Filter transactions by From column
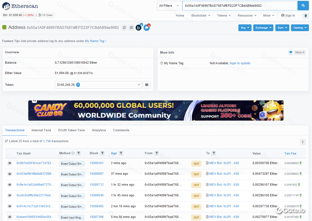312x221 pixels. click(x=157, y=153)
